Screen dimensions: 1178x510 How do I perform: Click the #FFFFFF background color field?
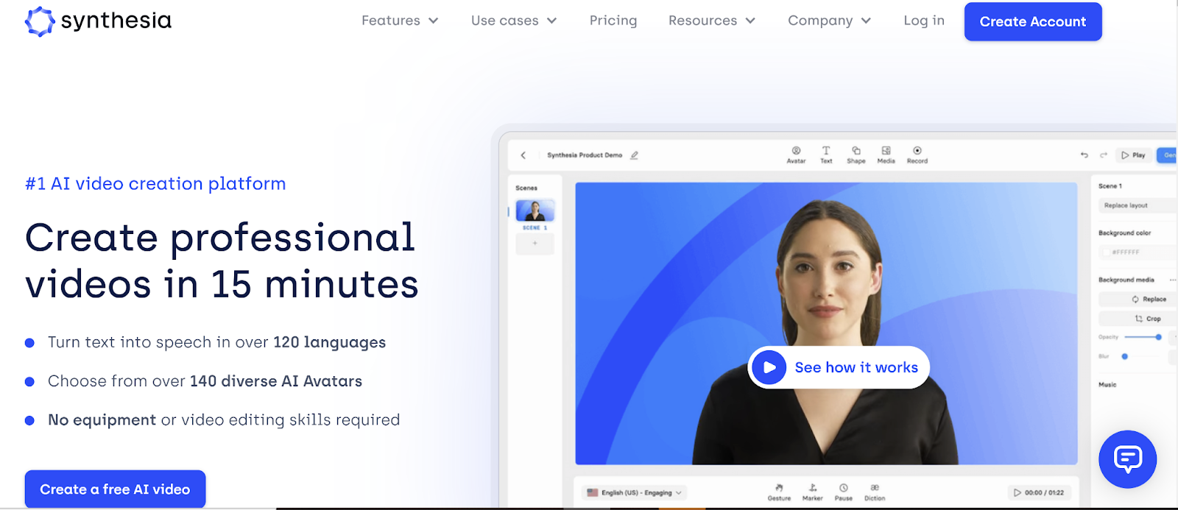(x=1138, y=252)
